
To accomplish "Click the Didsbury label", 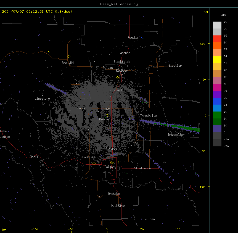I will point(106,119).
